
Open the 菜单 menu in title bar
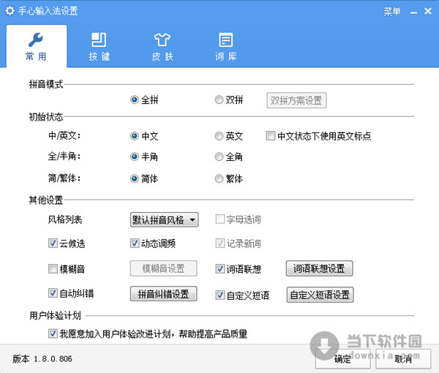coord(392,12)
